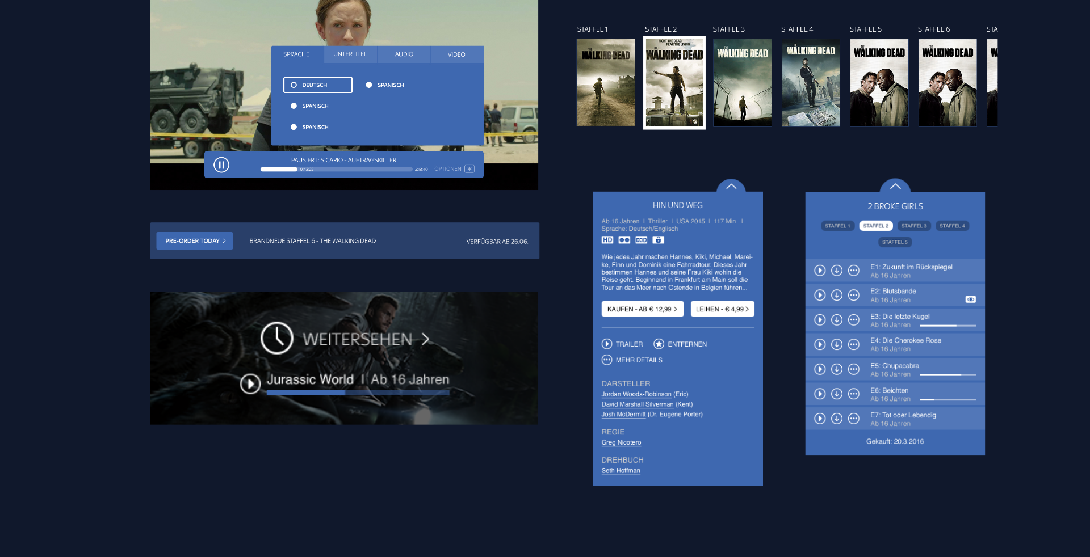Select the Staffel 3 pill in 2 Broke Girls
Screen dimensions: 1090x557
913,226
